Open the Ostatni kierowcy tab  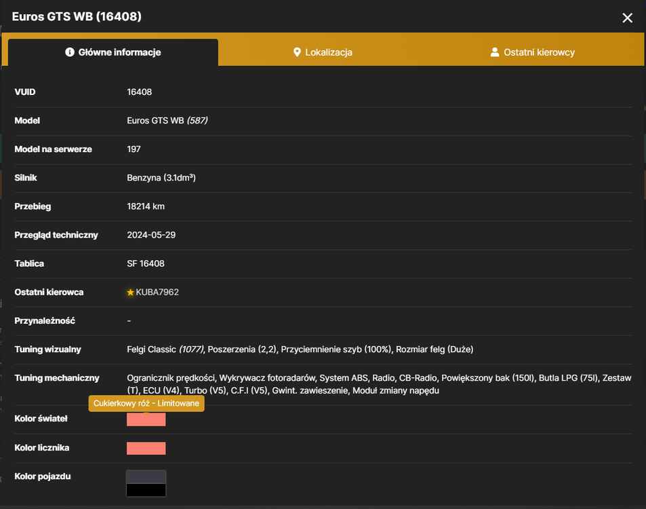532,52
